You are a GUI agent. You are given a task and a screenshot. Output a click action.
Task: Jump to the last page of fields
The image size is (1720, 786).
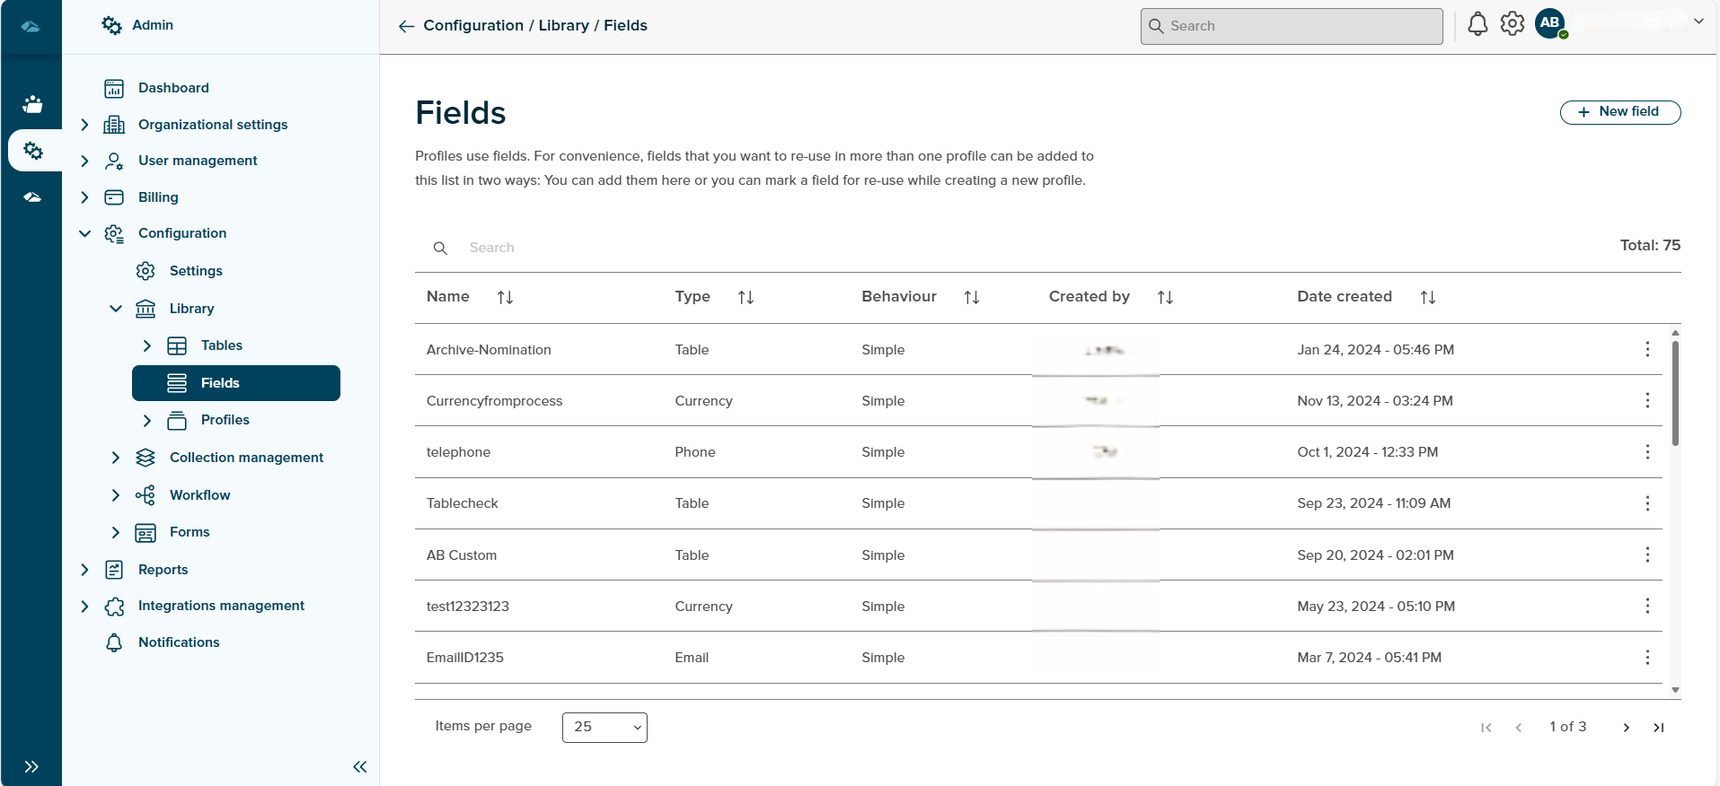point(1658,728)
